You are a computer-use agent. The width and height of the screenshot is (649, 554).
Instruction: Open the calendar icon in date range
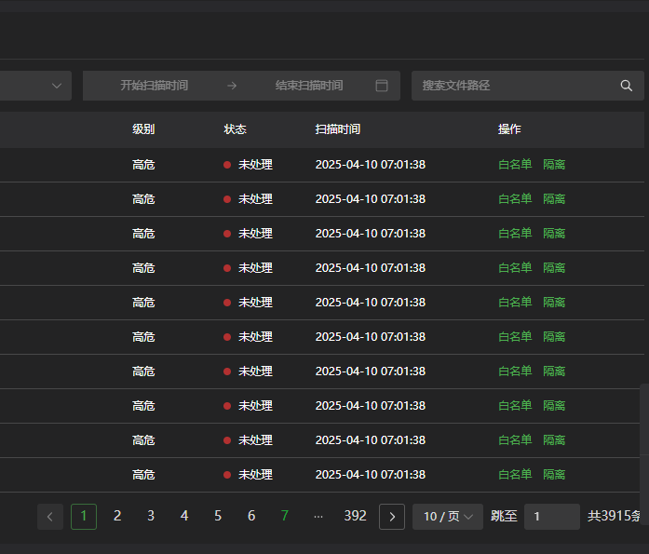[x=381, y=86]
